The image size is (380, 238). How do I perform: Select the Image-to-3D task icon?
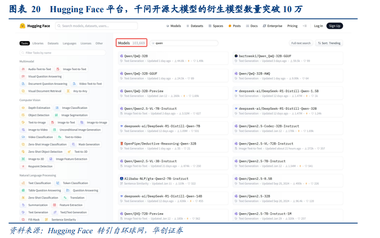click(x=23, y=159)
